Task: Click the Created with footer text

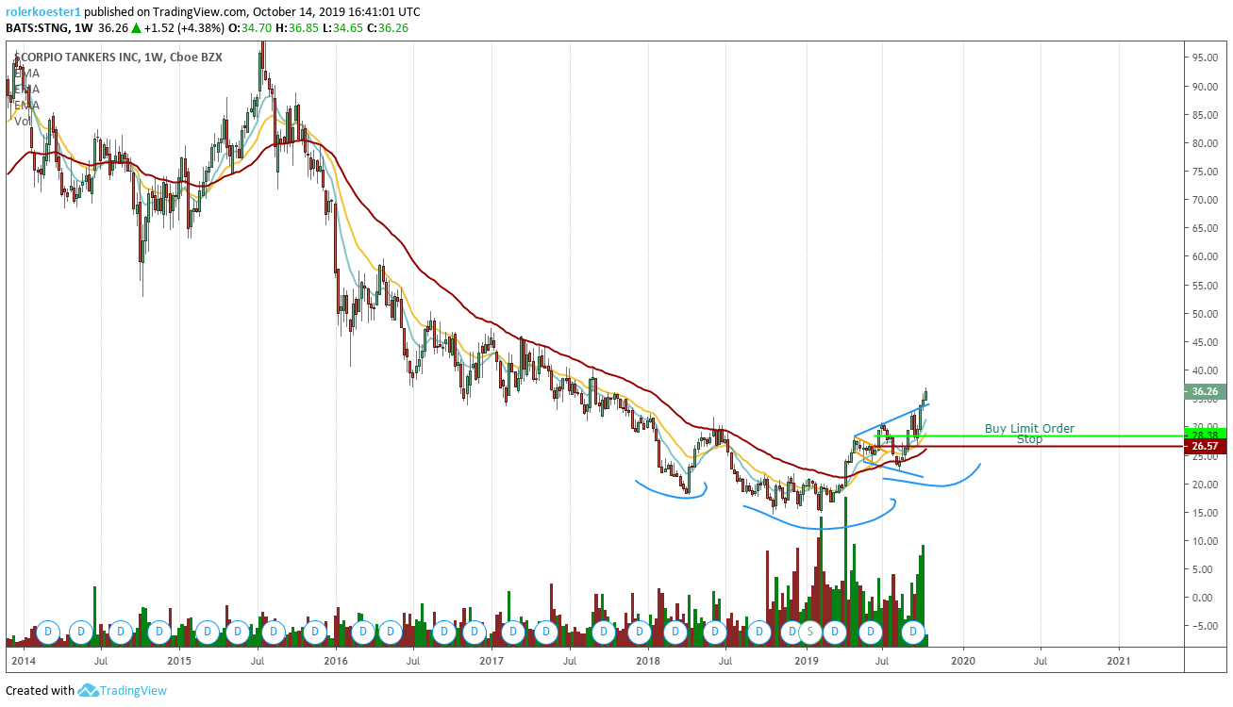Action: 40,691
